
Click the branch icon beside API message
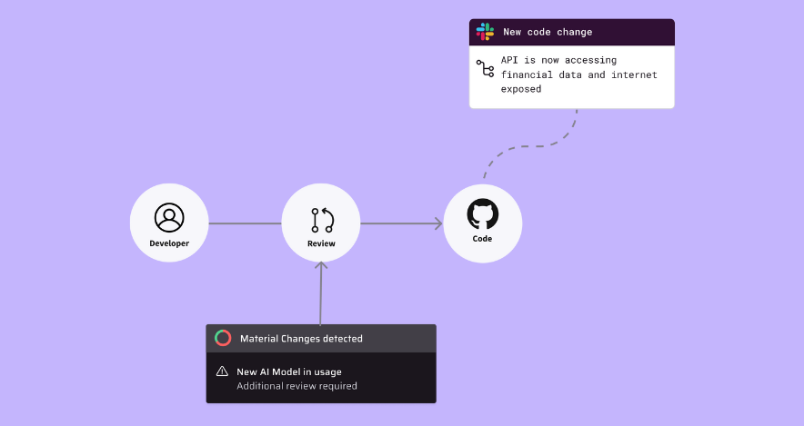click(485, 69)
